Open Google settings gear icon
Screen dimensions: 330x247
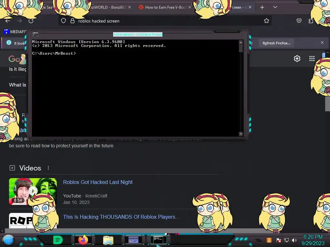click(x=297, y=59)
